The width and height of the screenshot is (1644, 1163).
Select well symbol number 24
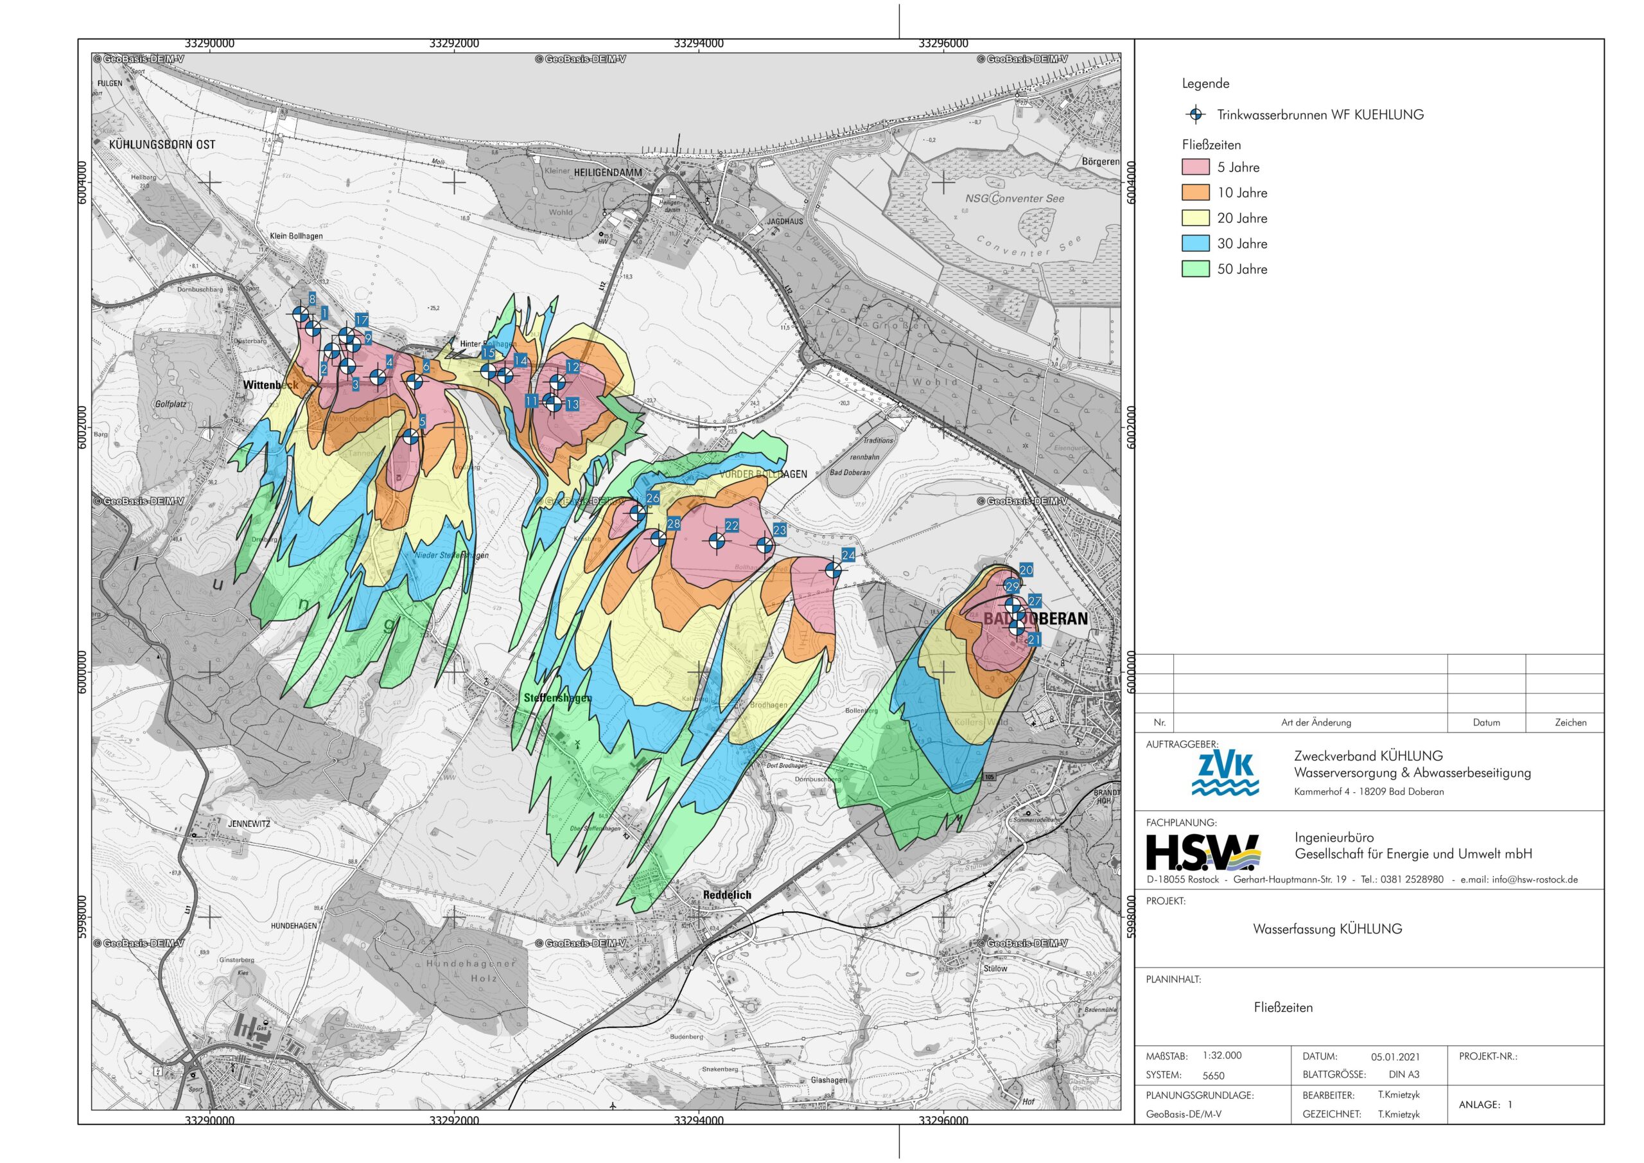coord(833,571)
